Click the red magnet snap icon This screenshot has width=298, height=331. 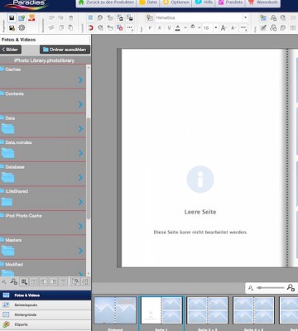click(90, 28)
